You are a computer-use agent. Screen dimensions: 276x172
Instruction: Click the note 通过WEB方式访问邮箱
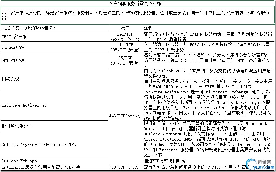pyautogui.click(x=209, y=161)
